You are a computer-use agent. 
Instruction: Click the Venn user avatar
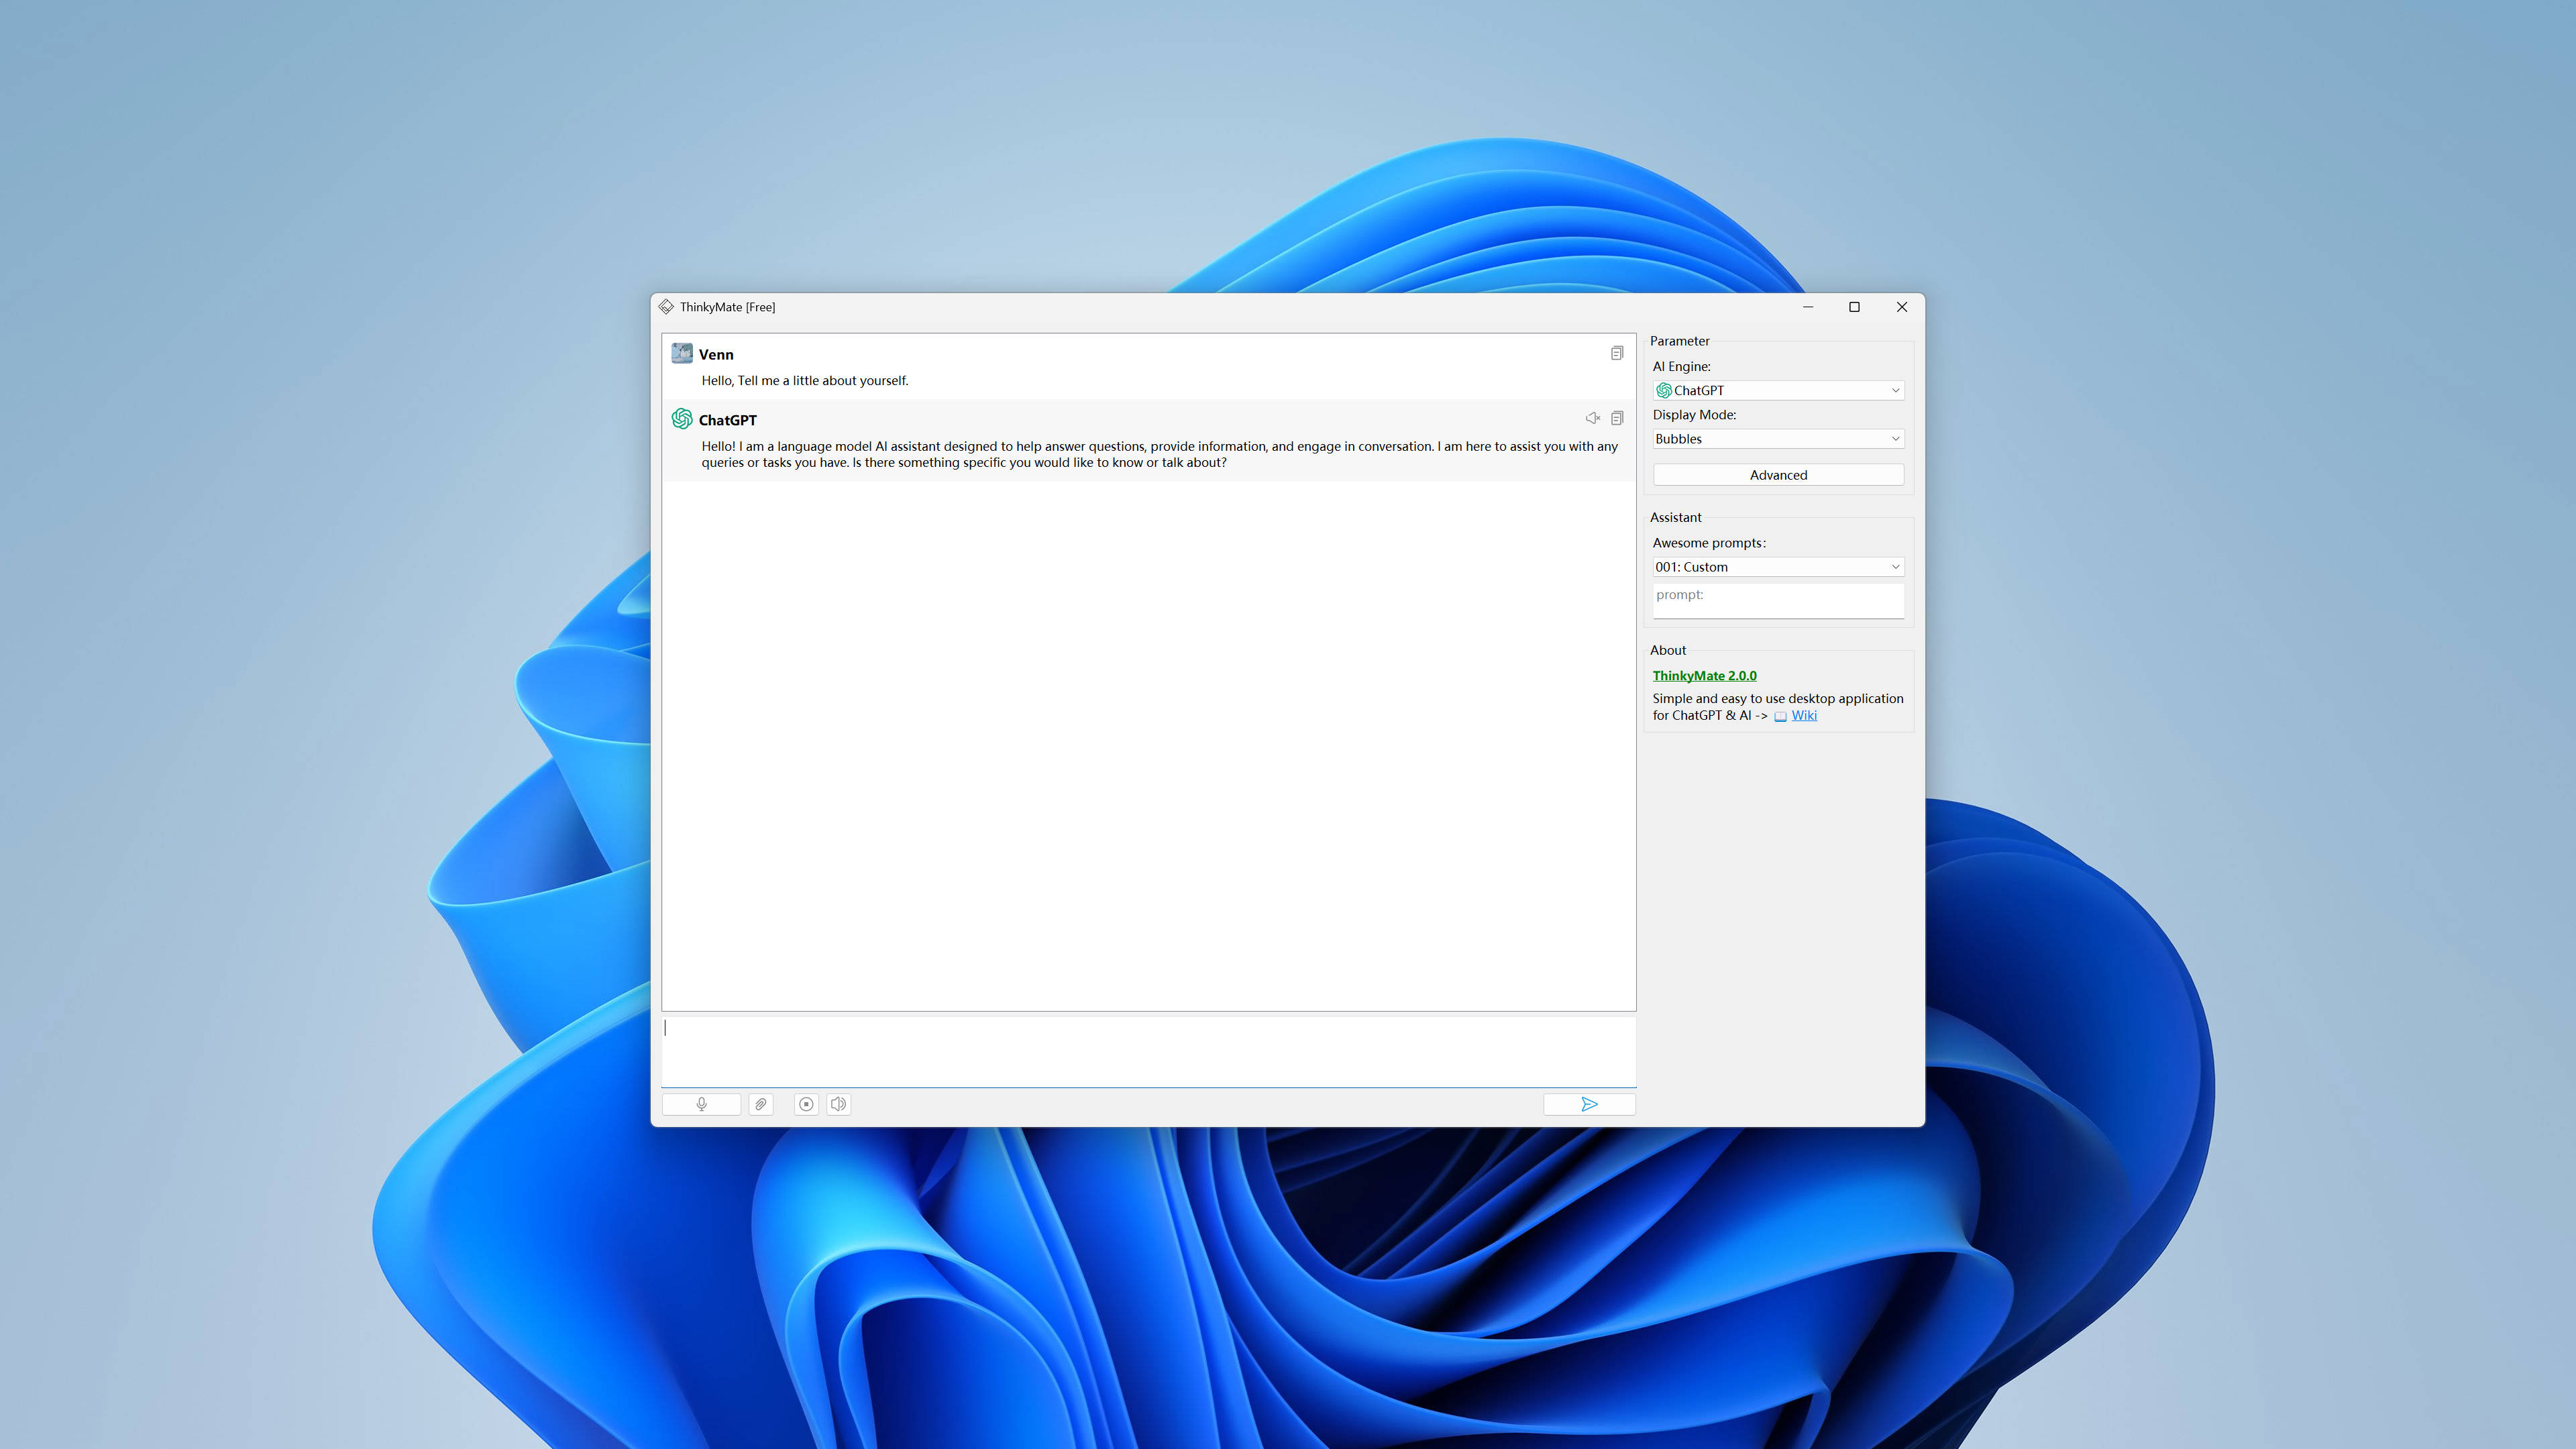(x=682, y=353)
